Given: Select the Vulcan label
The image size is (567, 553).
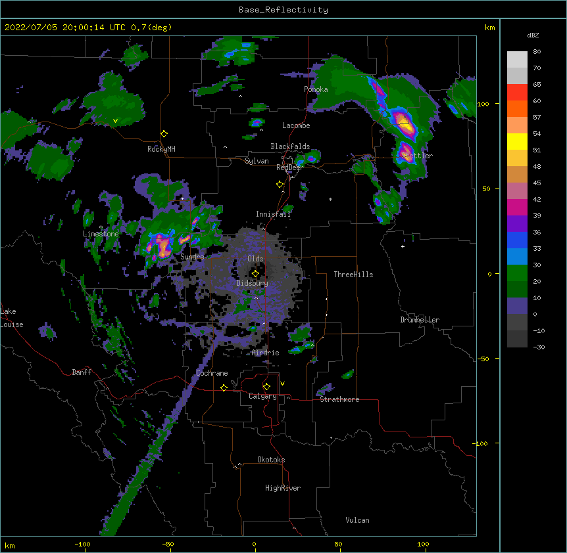Looking at the screenshot, I should [357, 520].
